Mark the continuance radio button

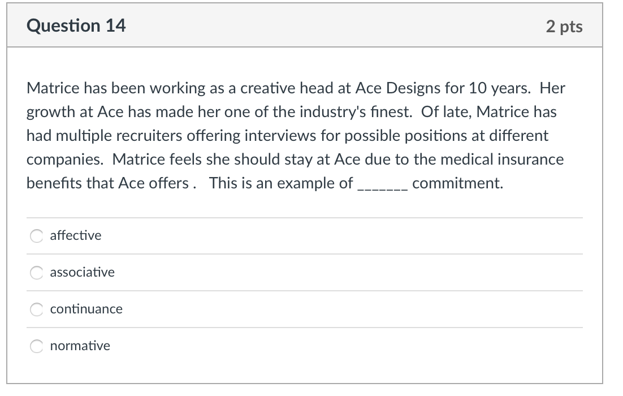pyautogui.click(x=37, y=309)
